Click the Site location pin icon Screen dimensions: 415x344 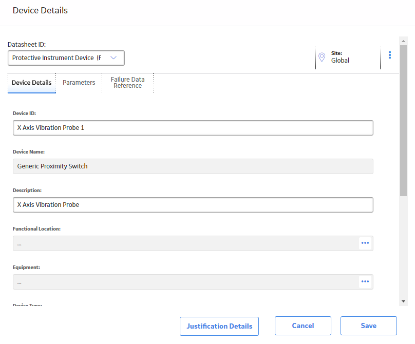point(322,57)
